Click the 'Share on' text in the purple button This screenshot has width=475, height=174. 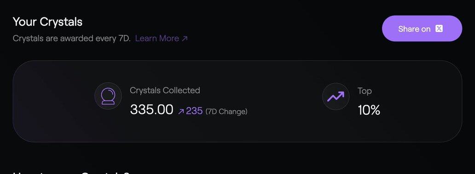(x=414, y=29)
